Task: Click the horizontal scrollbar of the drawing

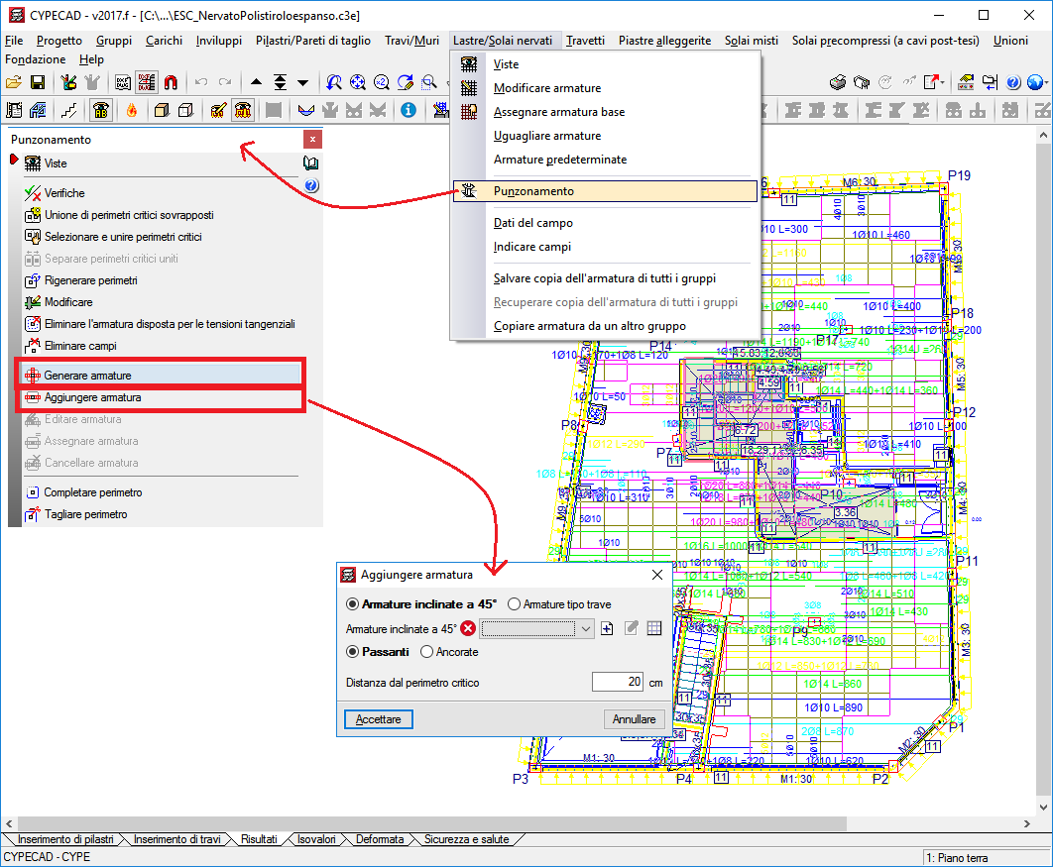Action: [x=432, y=822]
